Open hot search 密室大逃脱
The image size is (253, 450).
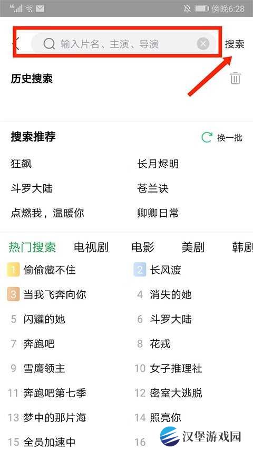pyautogui.click(x=176, y=393)
